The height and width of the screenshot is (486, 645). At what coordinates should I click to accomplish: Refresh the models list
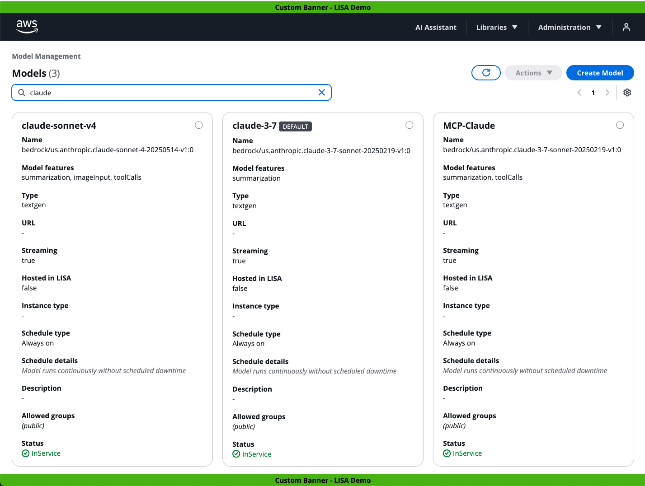coord(486,73)
